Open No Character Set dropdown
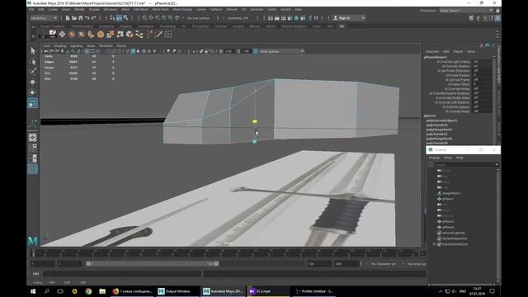Image resolution: width=528 pixels, height=297 pixels. tap(384, 264)
